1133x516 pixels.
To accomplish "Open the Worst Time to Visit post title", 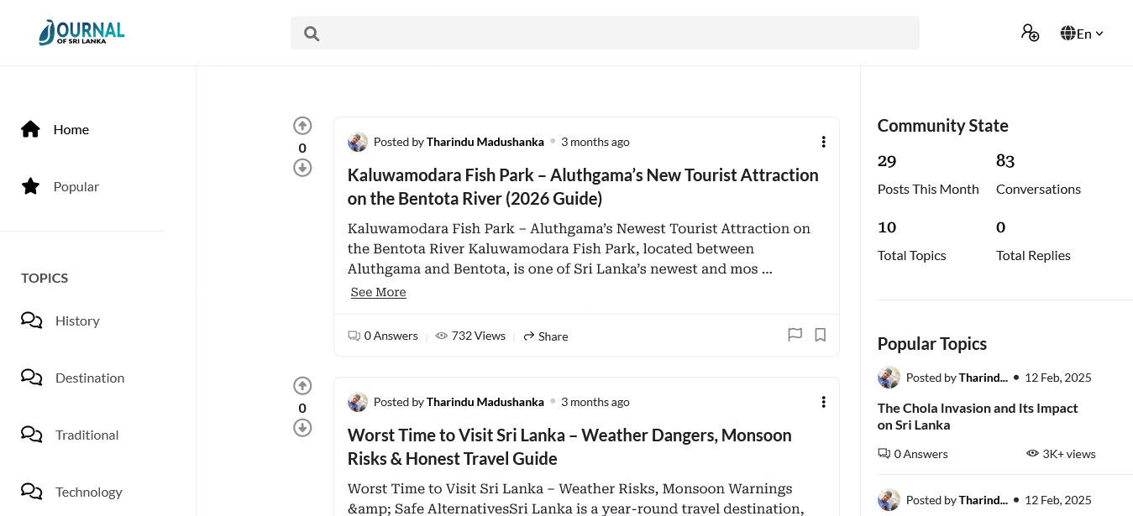I will click(569, 446).
